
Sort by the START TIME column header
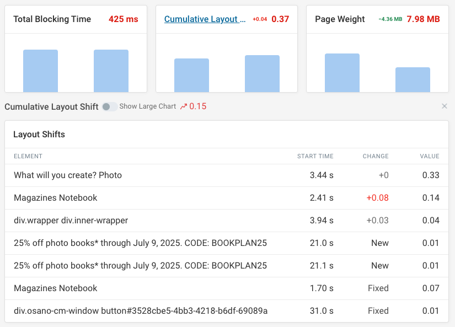(315, 156)
